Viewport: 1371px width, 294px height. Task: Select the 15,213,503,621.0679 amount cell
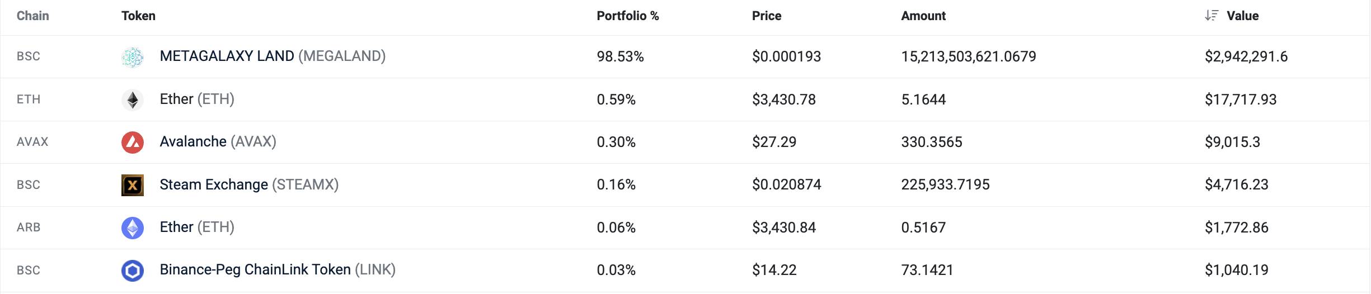[x=969, y=56]
